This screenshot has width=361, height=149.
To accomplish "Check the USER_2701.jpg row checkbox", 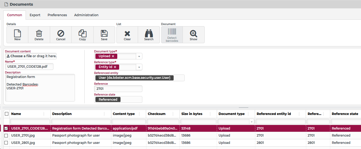I will point(6,136).
